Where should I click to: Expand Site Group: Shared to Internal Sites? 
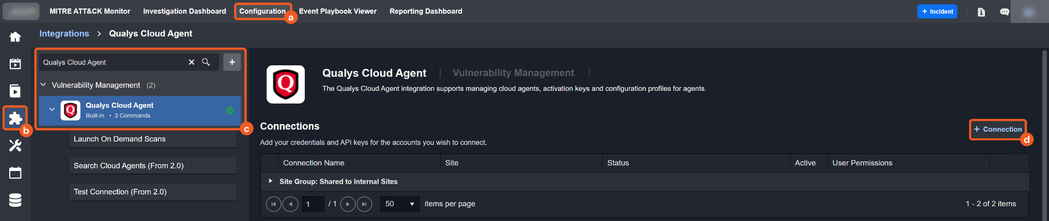coord(270,181)
